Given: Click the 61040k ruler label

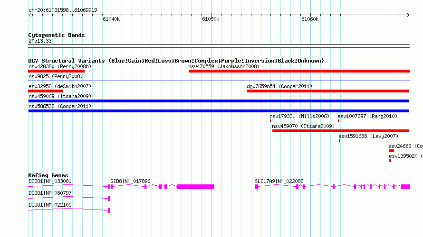Looking at the screenshot, I should pos(111,19).
